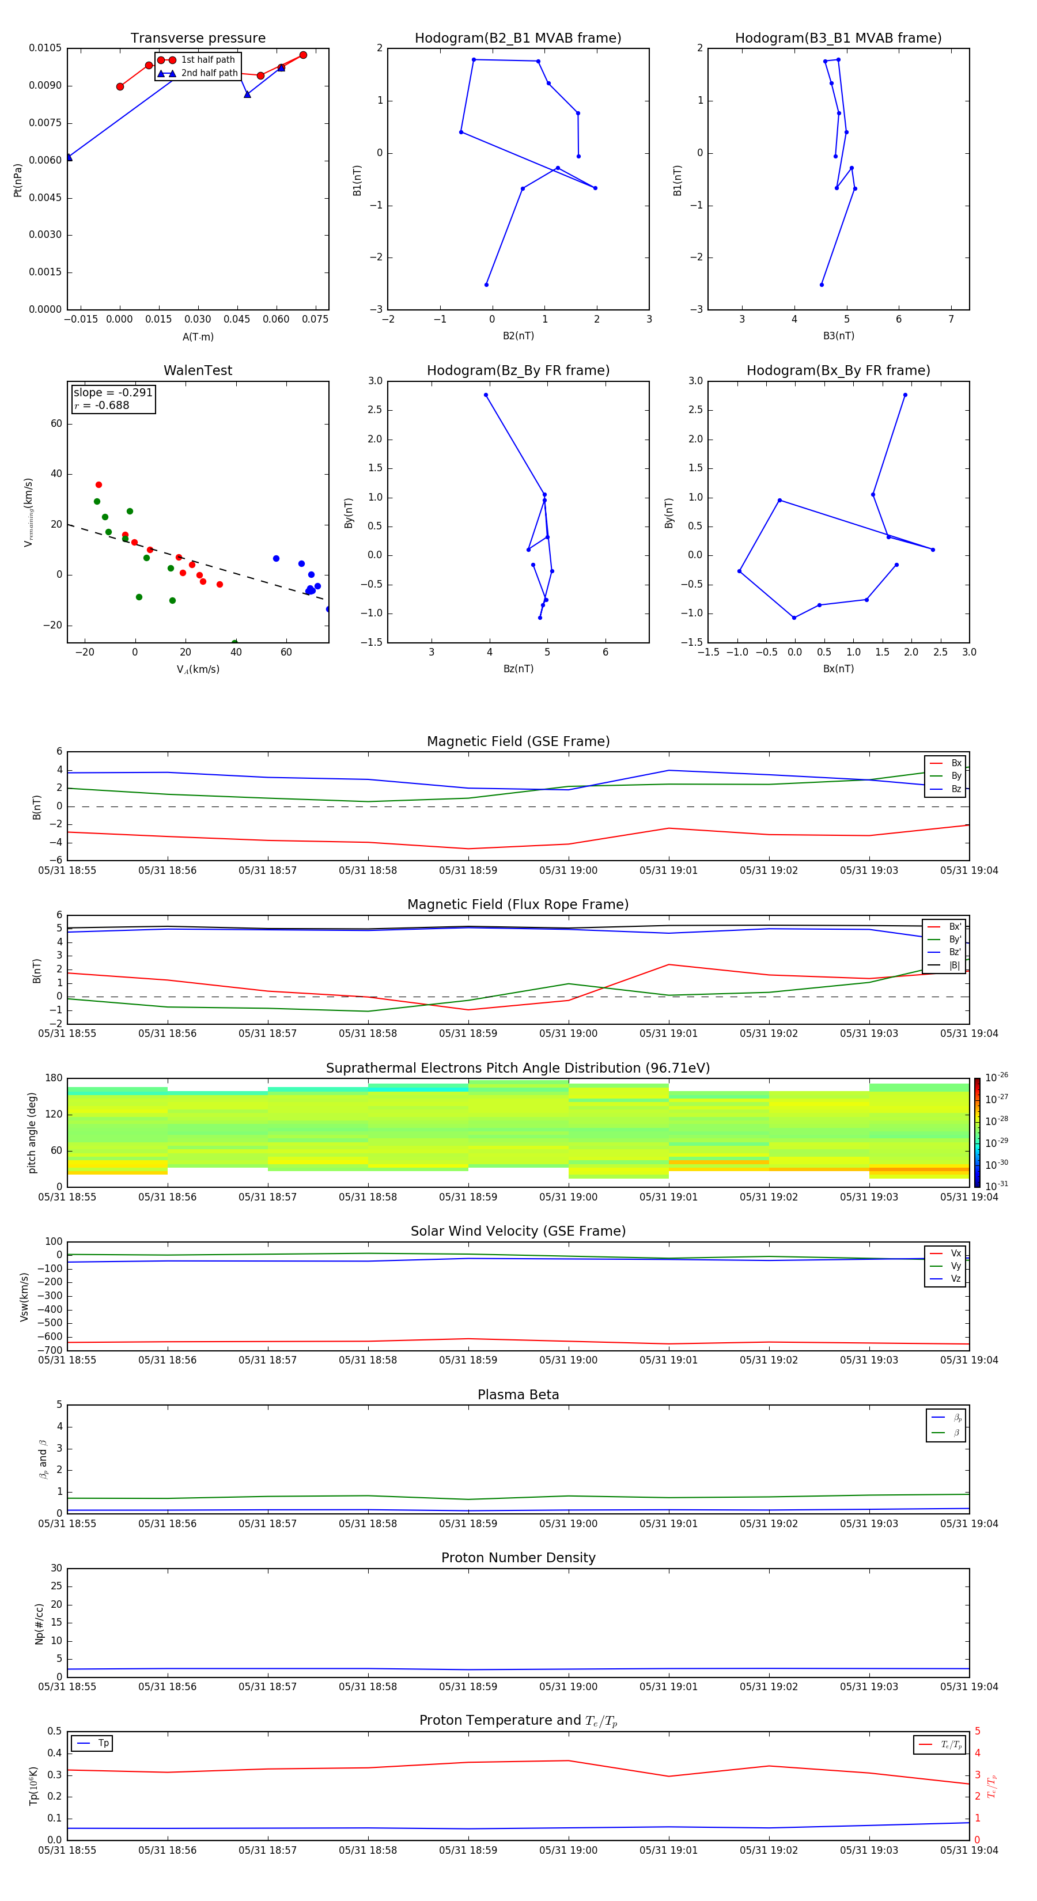This screenshot has height=1901, width=1037.
Task: Select the Bx' entry in Flux Rope legend
Action: (944, 927)
